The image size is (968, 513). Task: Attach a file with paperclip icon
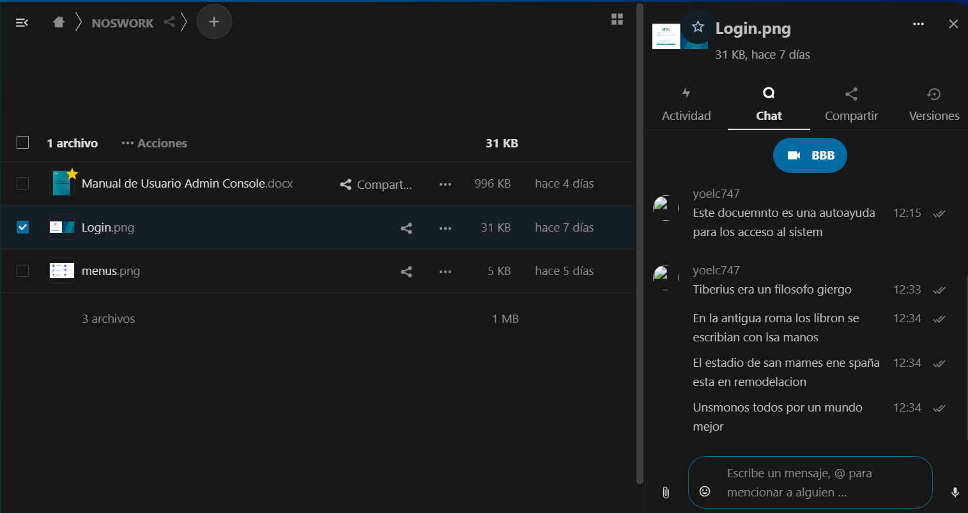pyautogui.click(x=666, y=492)
